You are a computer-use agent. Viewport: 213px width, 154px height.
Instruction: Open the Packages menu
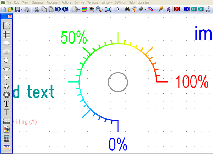tap(53, 2)
